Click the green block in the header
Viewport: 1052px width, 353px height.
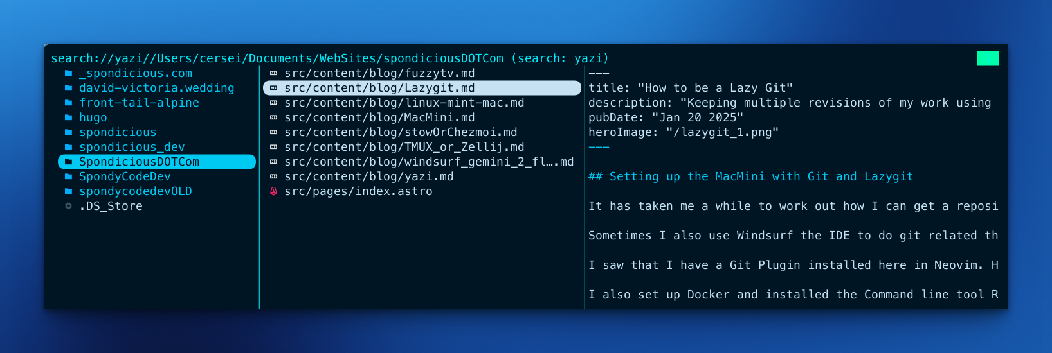[x=988, y=58]
